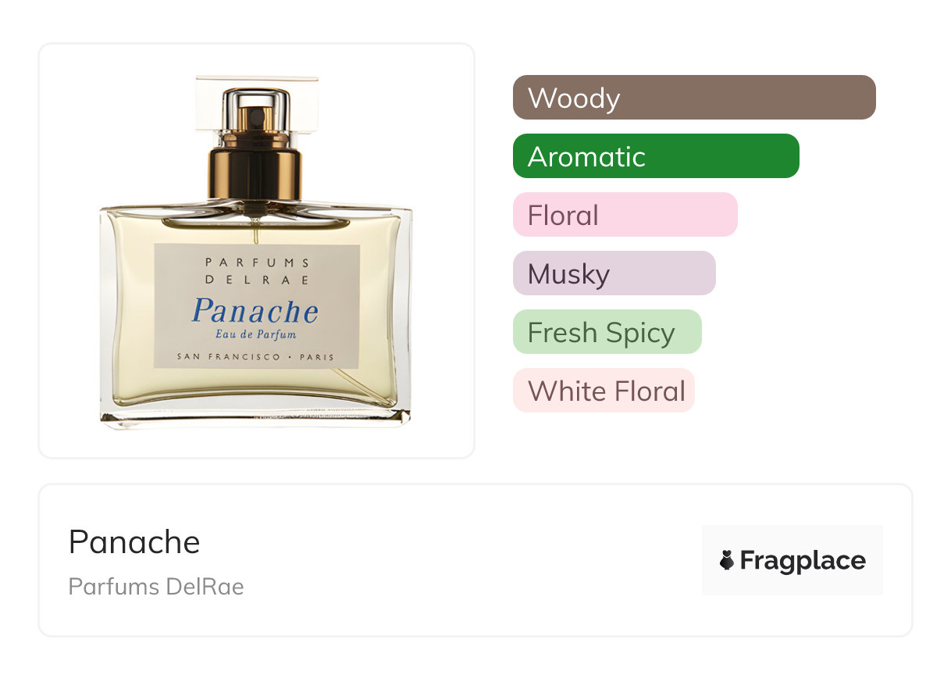Click the blue Panache label script
This screenshot has width=951, height=675.
(x=255, y=311)
